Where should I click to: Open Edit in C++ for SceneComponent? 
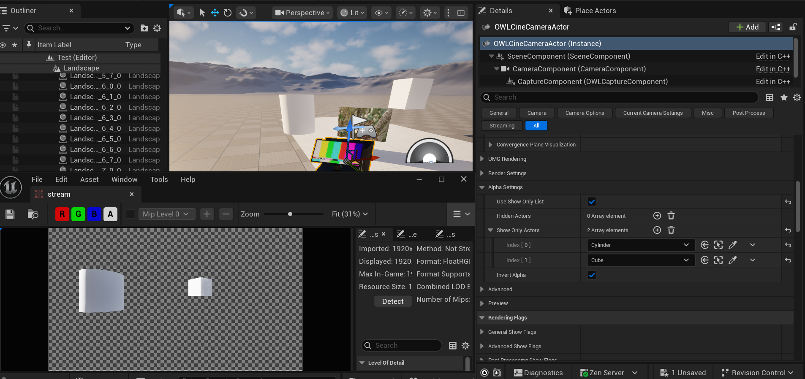pyautogui.click(x=773, y=56)
